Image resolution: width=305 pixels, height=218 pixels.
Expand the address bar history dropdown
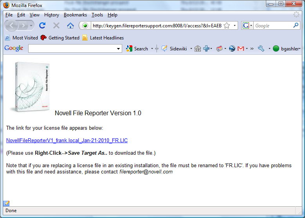pos(235,26)
